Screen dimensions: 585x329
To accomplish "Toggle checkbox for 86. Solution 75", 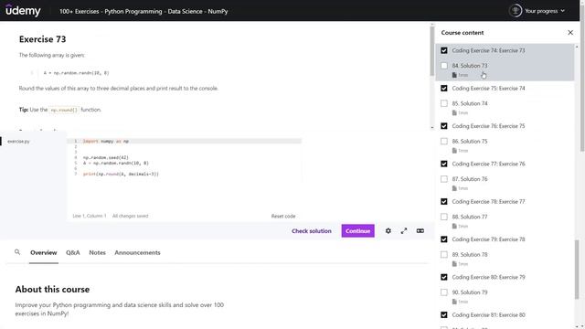I will point(444,142).
